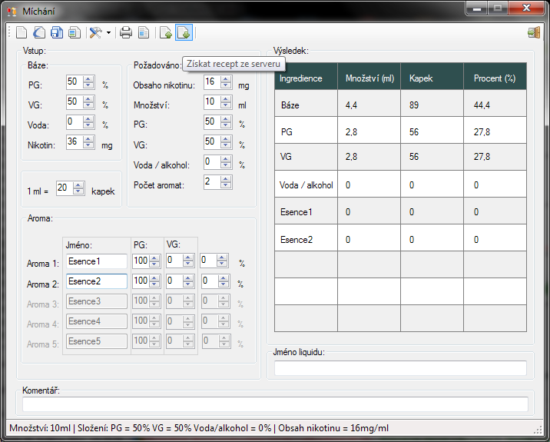
Task: Increase Voda / alkohol percentage up arrow
Action: pyautogui.click(x=226, y=159)
